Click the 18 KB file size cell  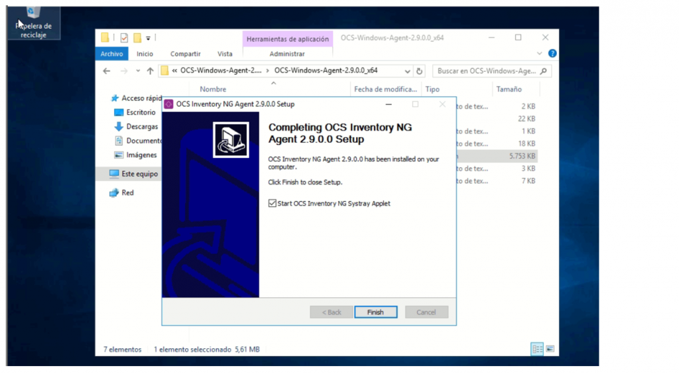526,144
